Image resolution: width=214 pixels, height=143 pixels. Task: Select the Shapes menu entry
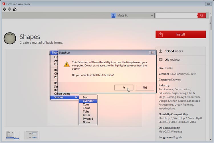64,97
